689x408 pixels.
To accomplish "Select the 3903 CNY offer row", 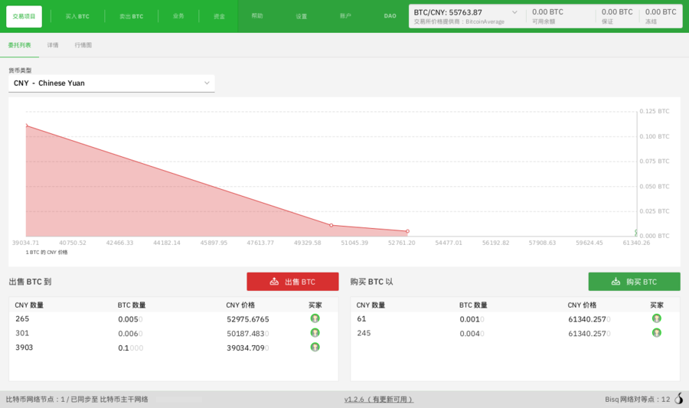I will click(x=153, y=348).
